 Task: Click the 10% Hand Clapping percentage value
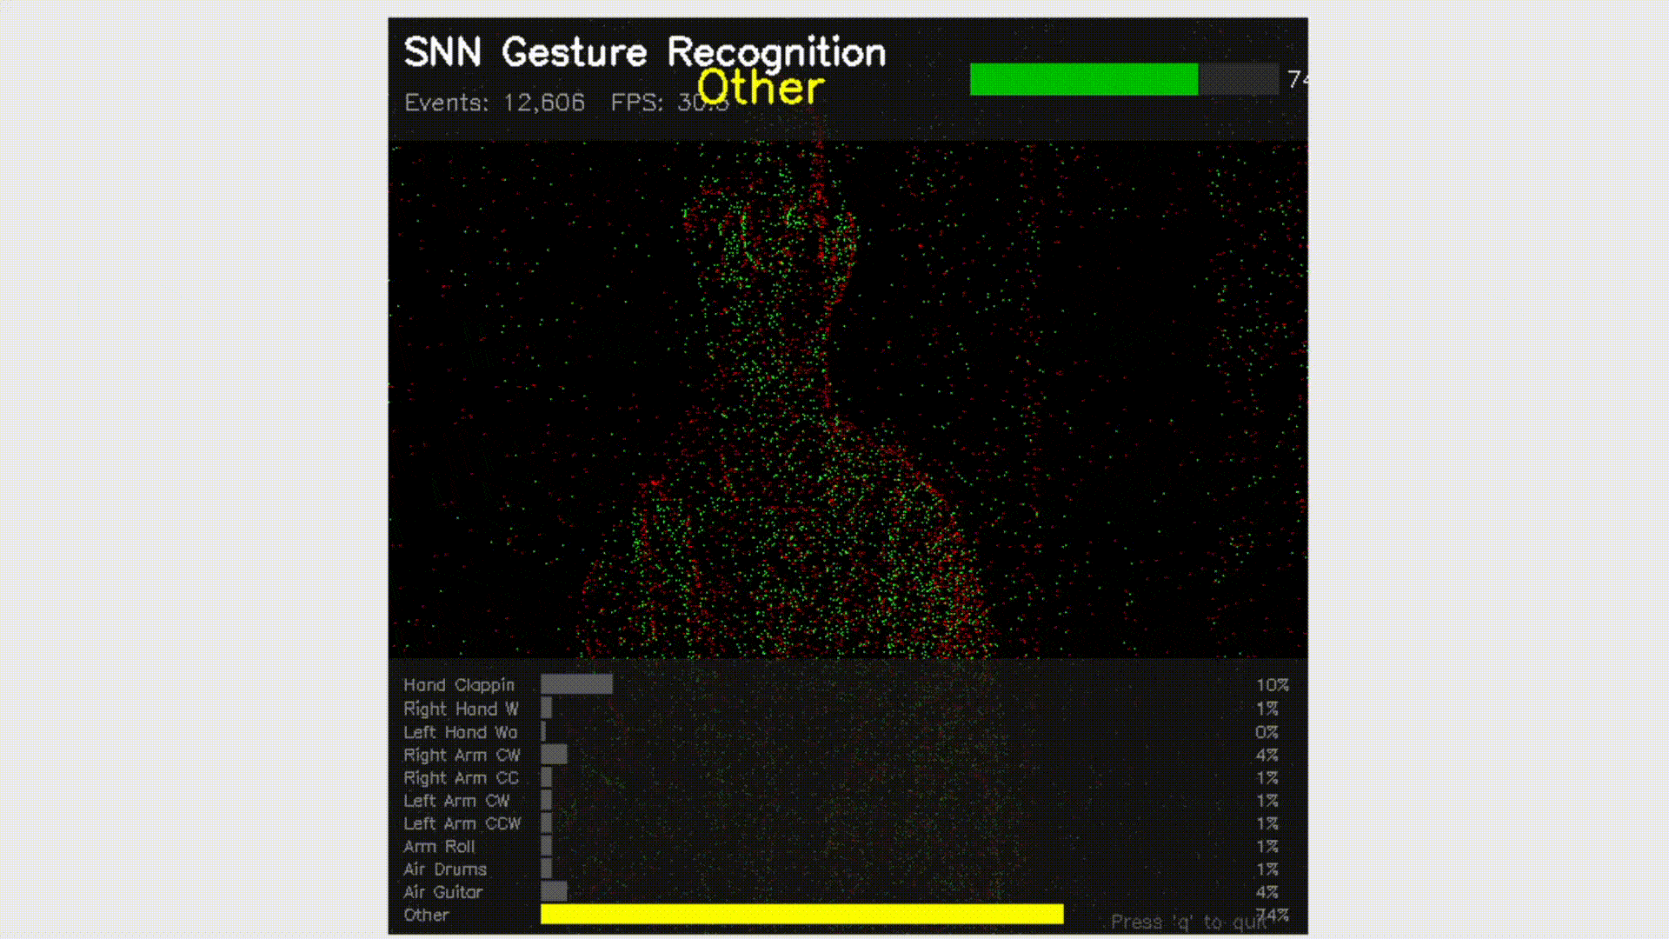click(1272, 685)
